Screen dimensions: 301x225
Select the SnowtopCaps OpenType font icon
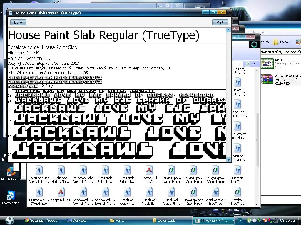coord(193,192)
